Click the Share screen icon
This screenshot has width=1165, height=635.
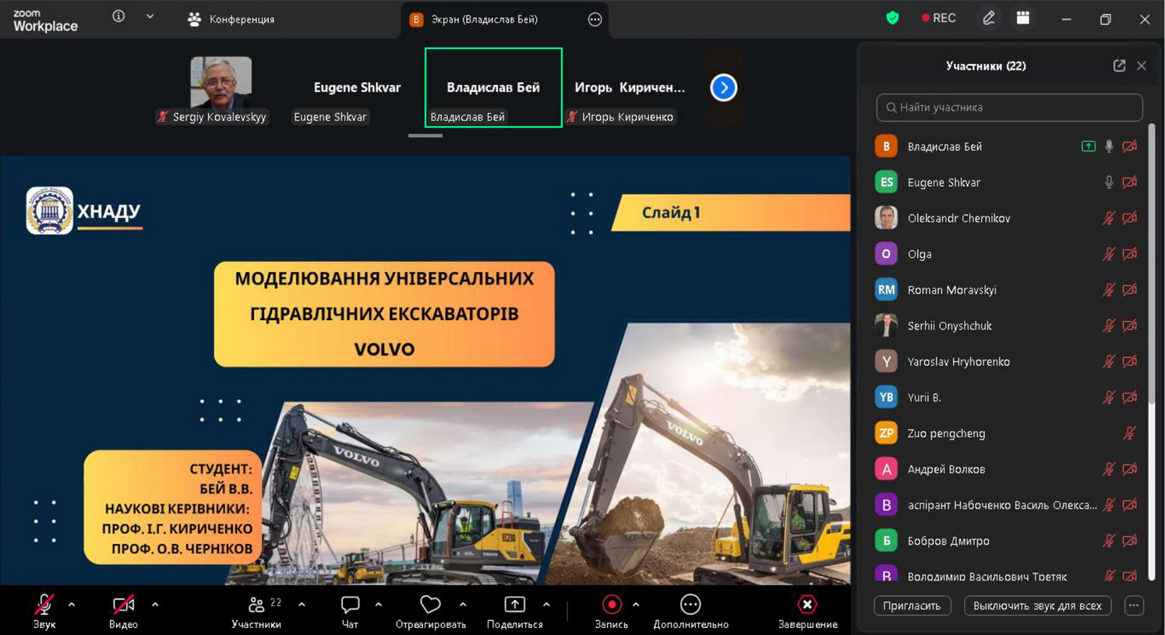coord(514,605)
